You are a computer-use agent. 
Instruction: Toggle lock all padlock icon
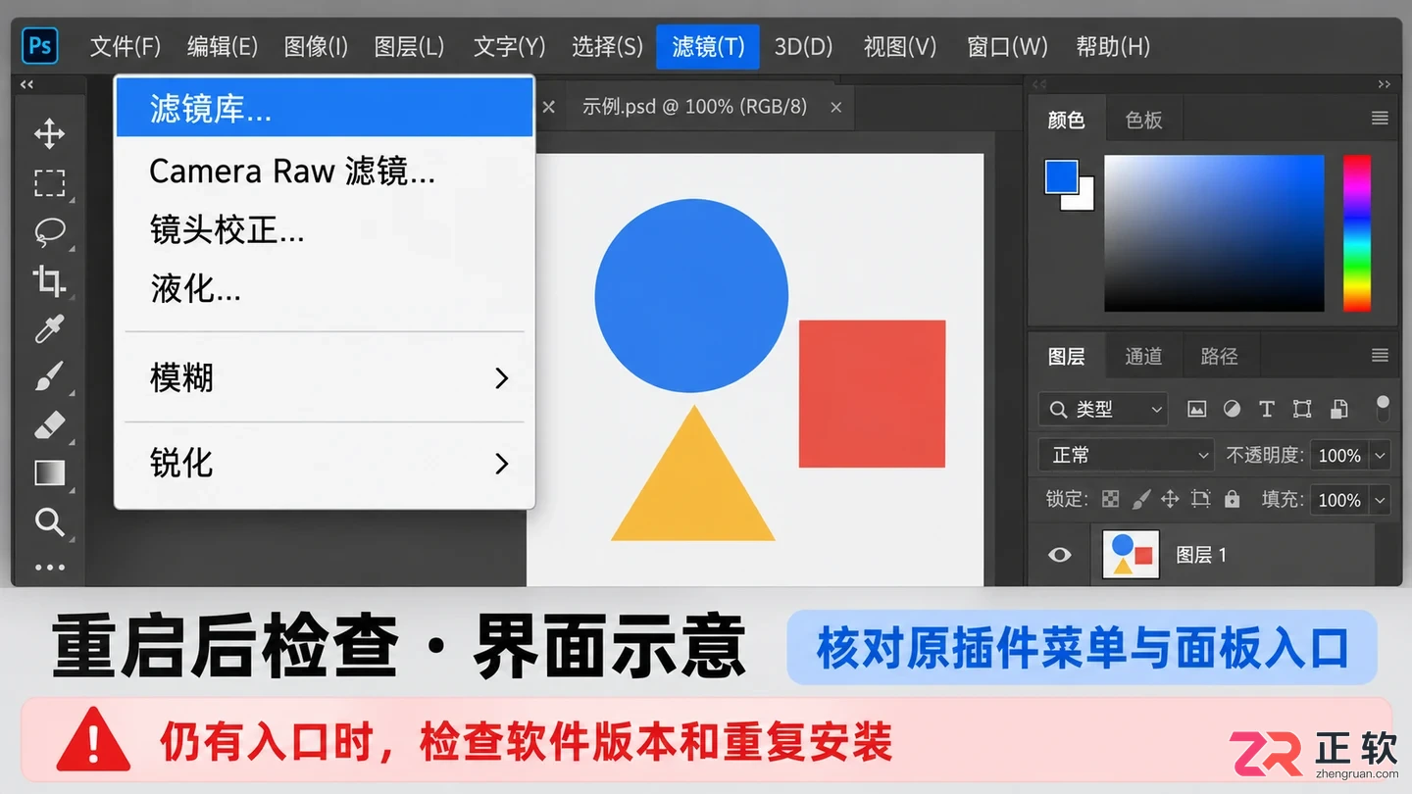coord(1232,499)
